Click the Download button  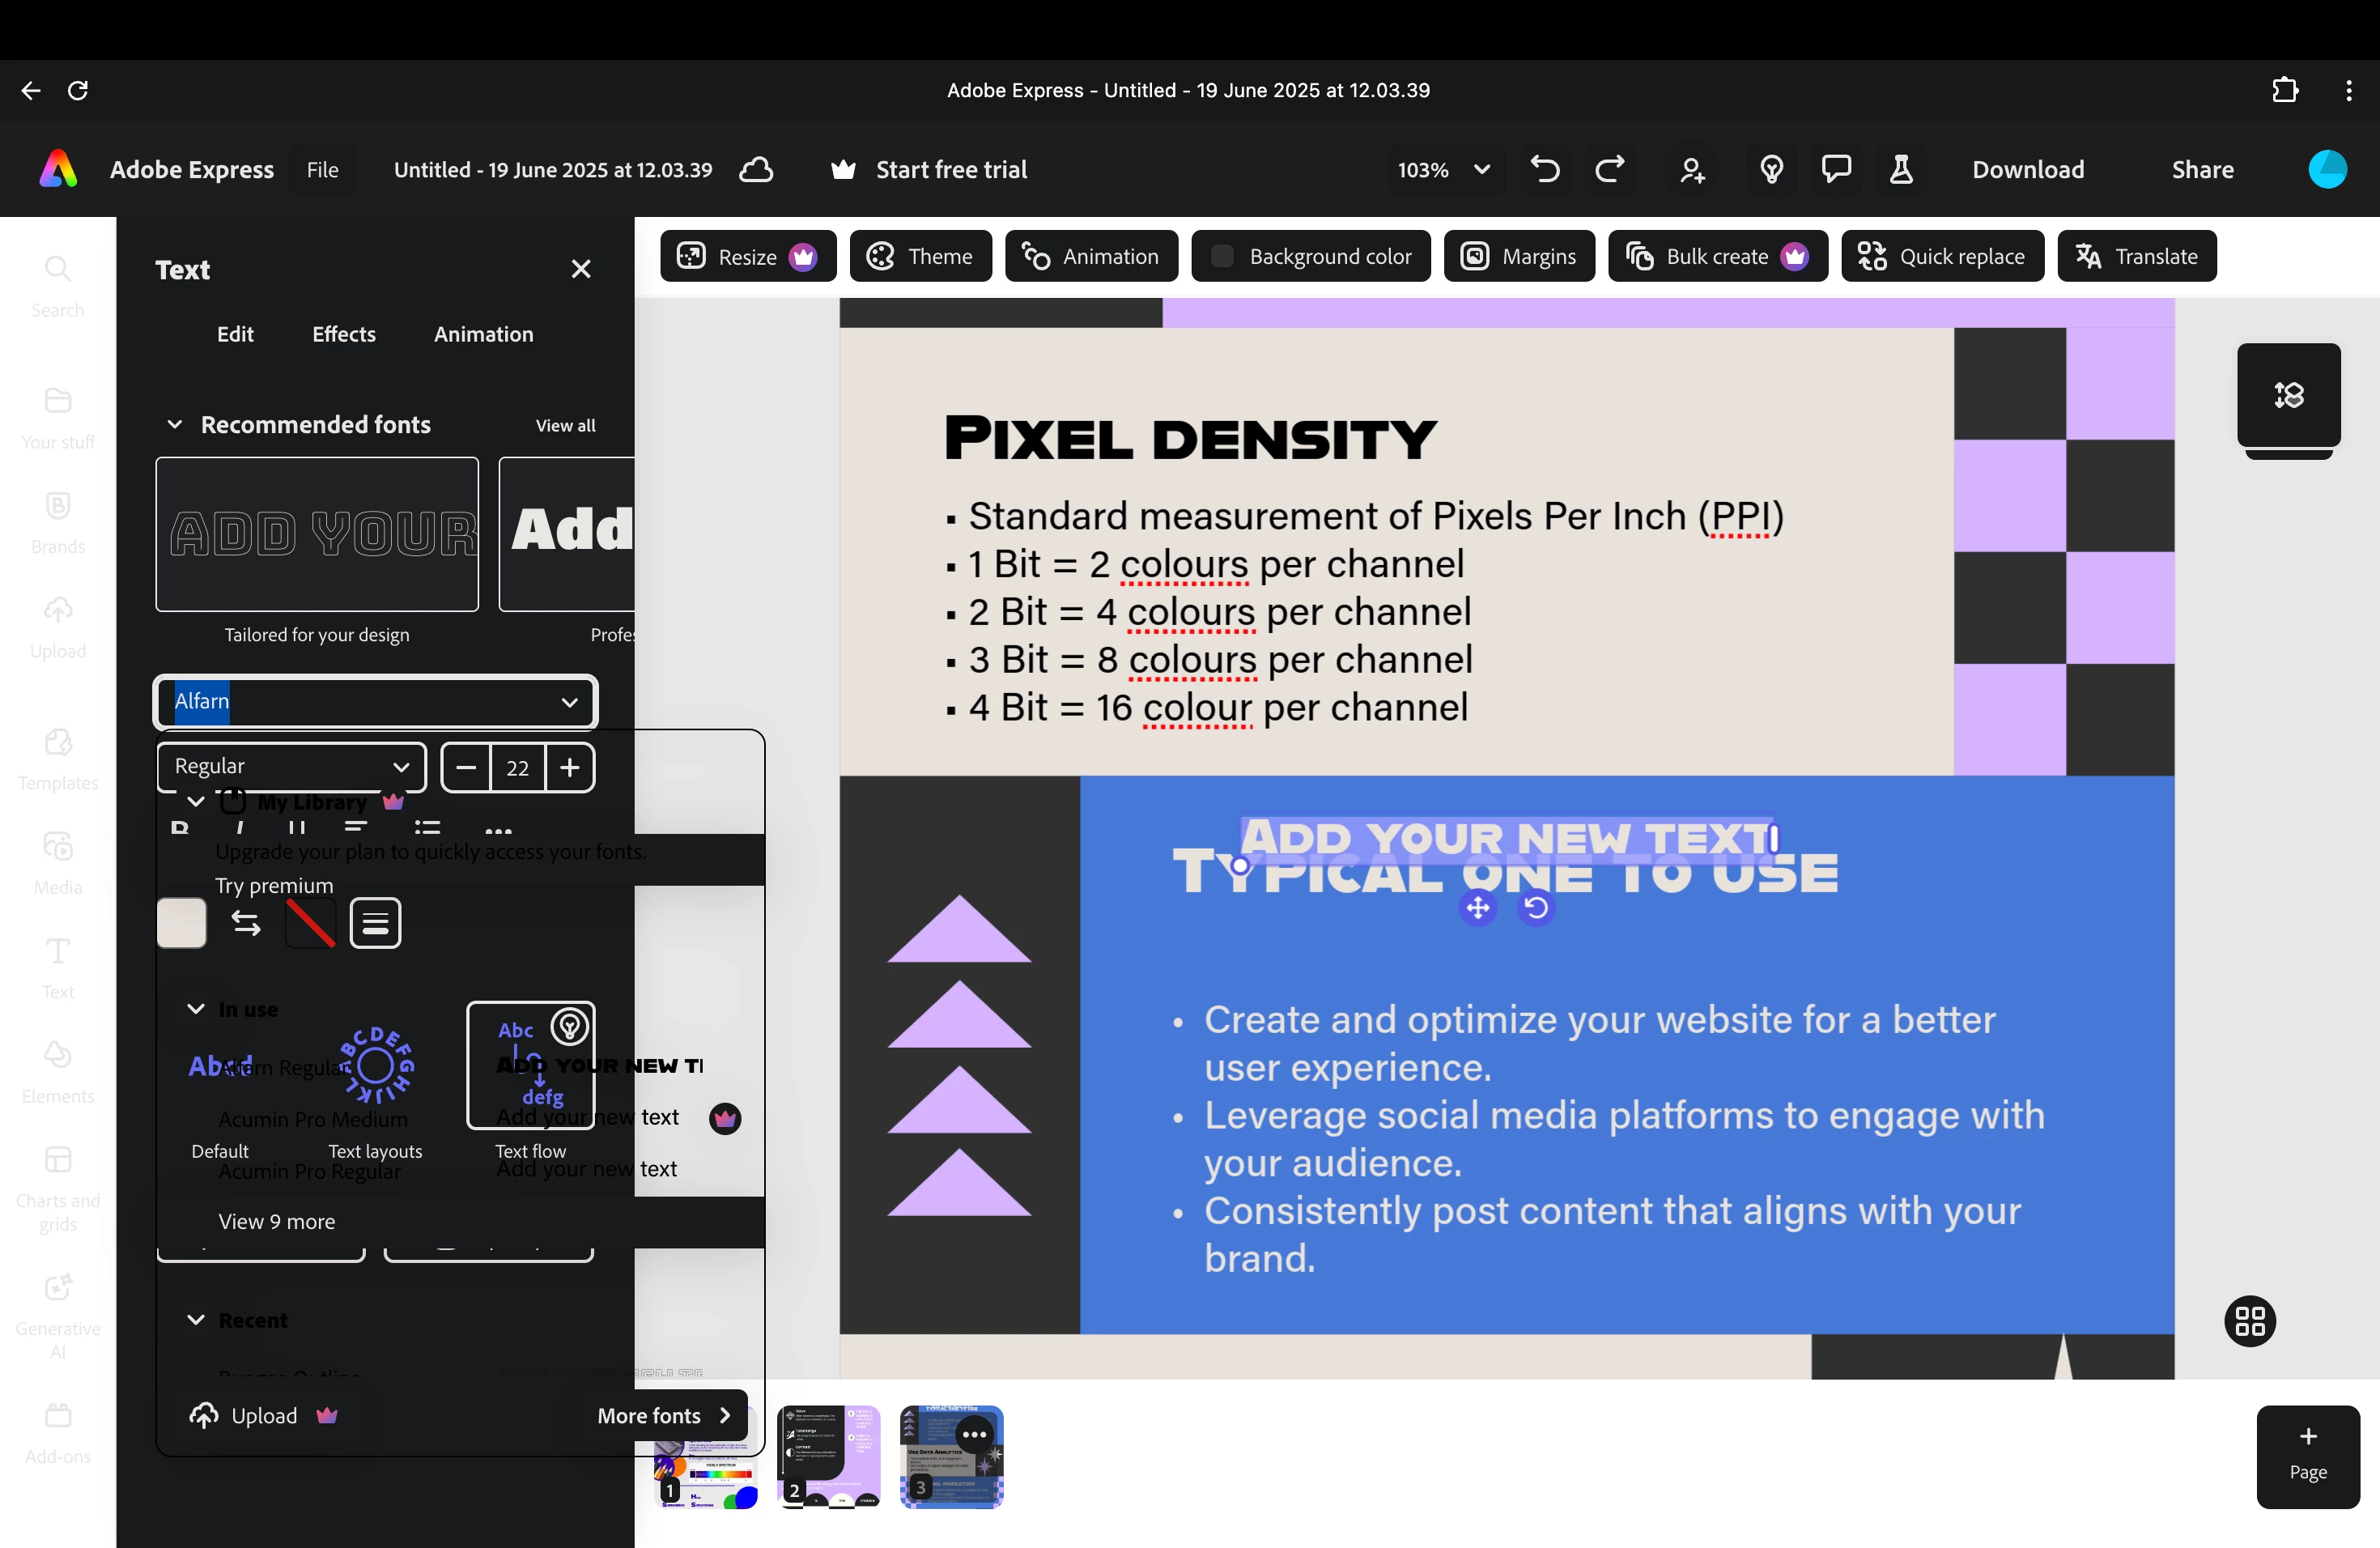(2027, 170)
